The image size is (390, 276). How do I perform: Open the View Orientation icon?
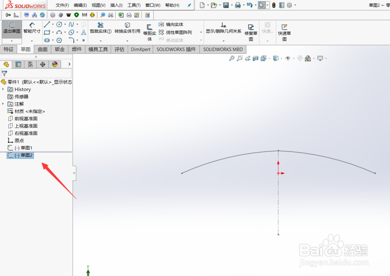click(264, 59)
